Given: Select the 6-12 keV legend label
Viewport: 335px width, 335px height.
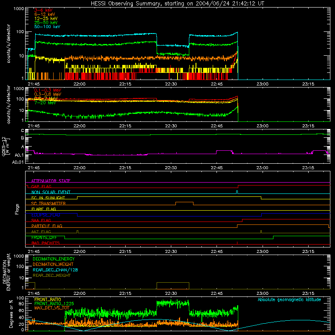Looking at the screenshot, I should click(x=45, y=14).
